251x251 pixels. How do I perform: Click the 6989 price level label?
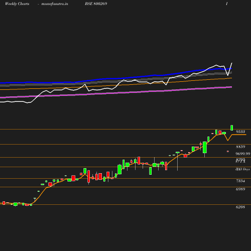pos(240,189)
